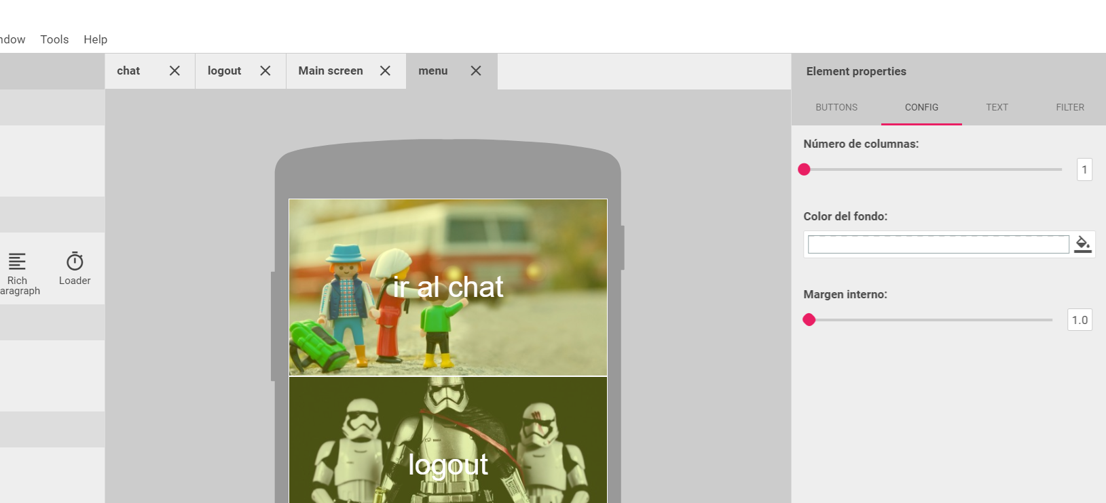Click the Element properties panel title
The width and height of the screenshot is (1106, 503).
856,71
